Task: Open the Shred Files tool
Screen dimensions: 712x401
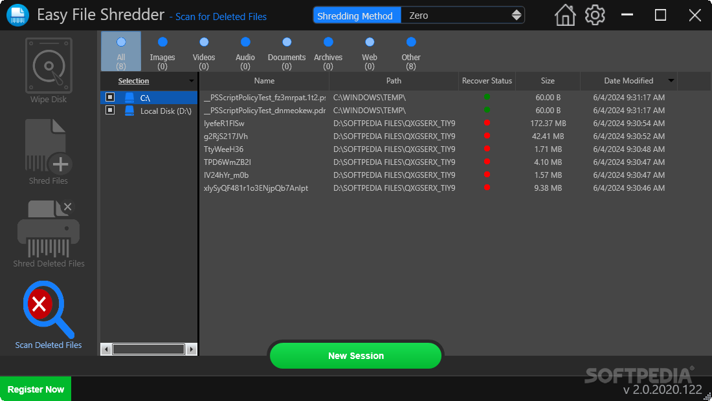Action: (49, 151)
